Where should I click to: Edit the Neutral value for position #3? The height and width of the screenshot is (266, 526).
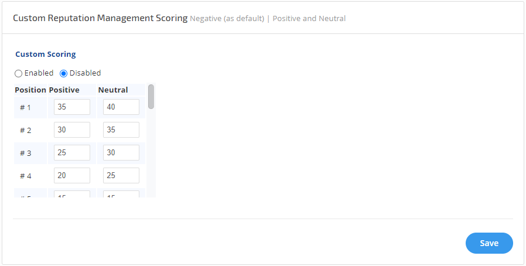coord(121,153)
